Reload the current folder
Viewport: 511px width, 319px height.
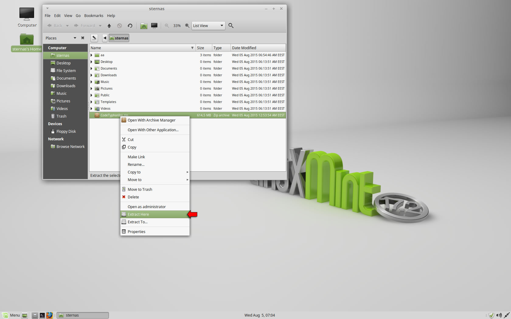(x=130, y=26)
